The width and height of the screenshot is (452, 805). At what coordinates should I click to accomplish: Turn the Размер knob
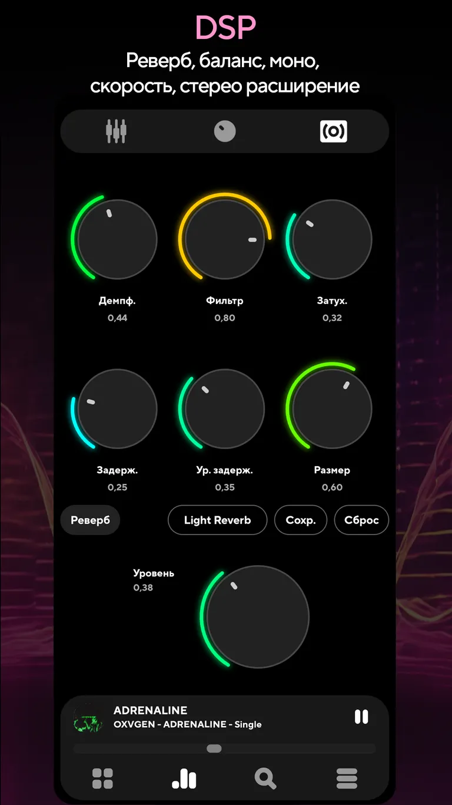332,409
